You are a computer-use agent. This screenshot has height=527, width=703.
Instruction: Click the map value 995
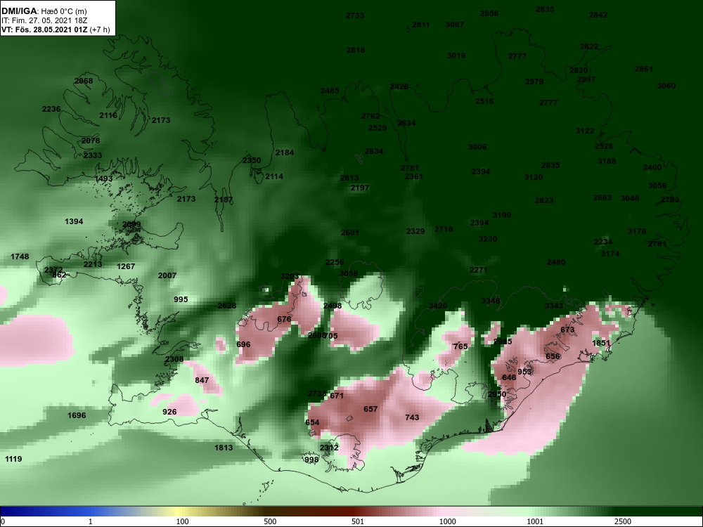181,299
